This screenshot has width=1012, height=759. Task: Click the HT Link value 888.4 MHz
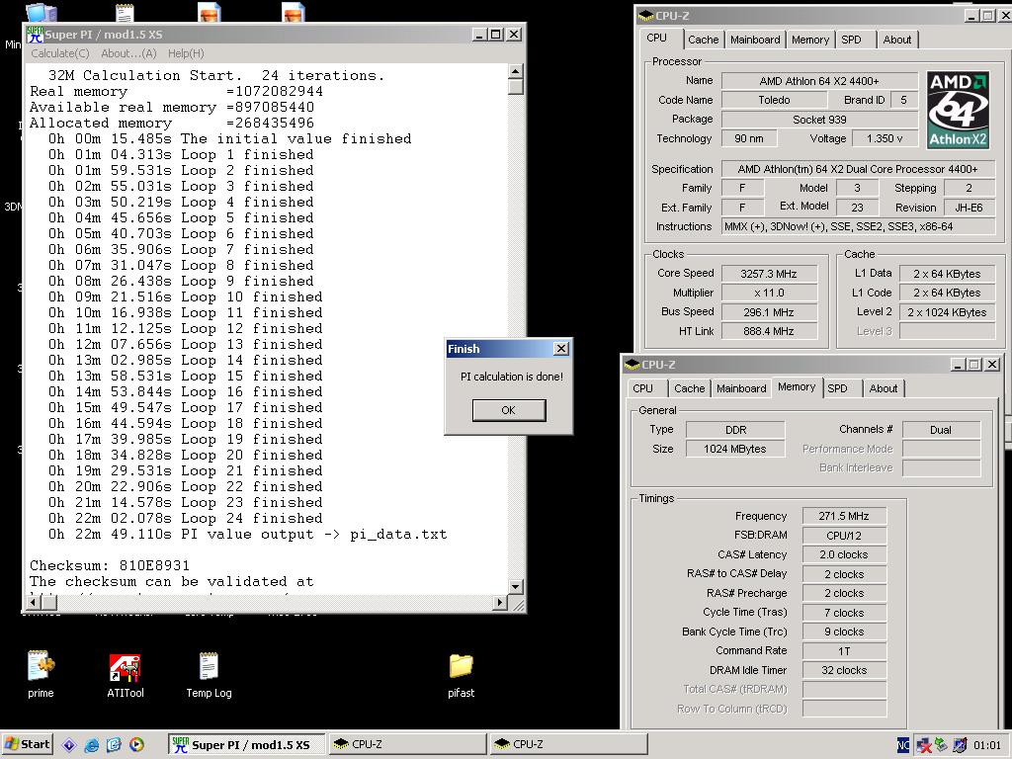coord(769,331)
